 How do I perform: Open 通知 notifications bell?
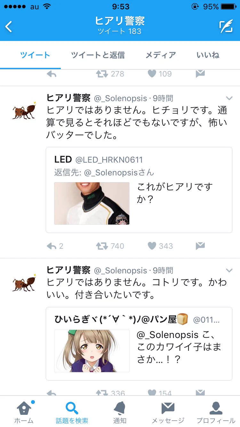point(120,412)
